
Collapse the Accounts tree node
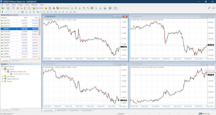[2, 69]
